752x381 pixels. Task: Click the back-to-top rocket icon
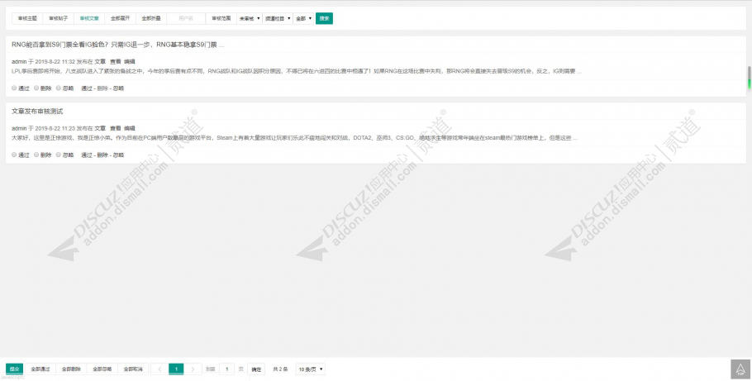point(740,369)
